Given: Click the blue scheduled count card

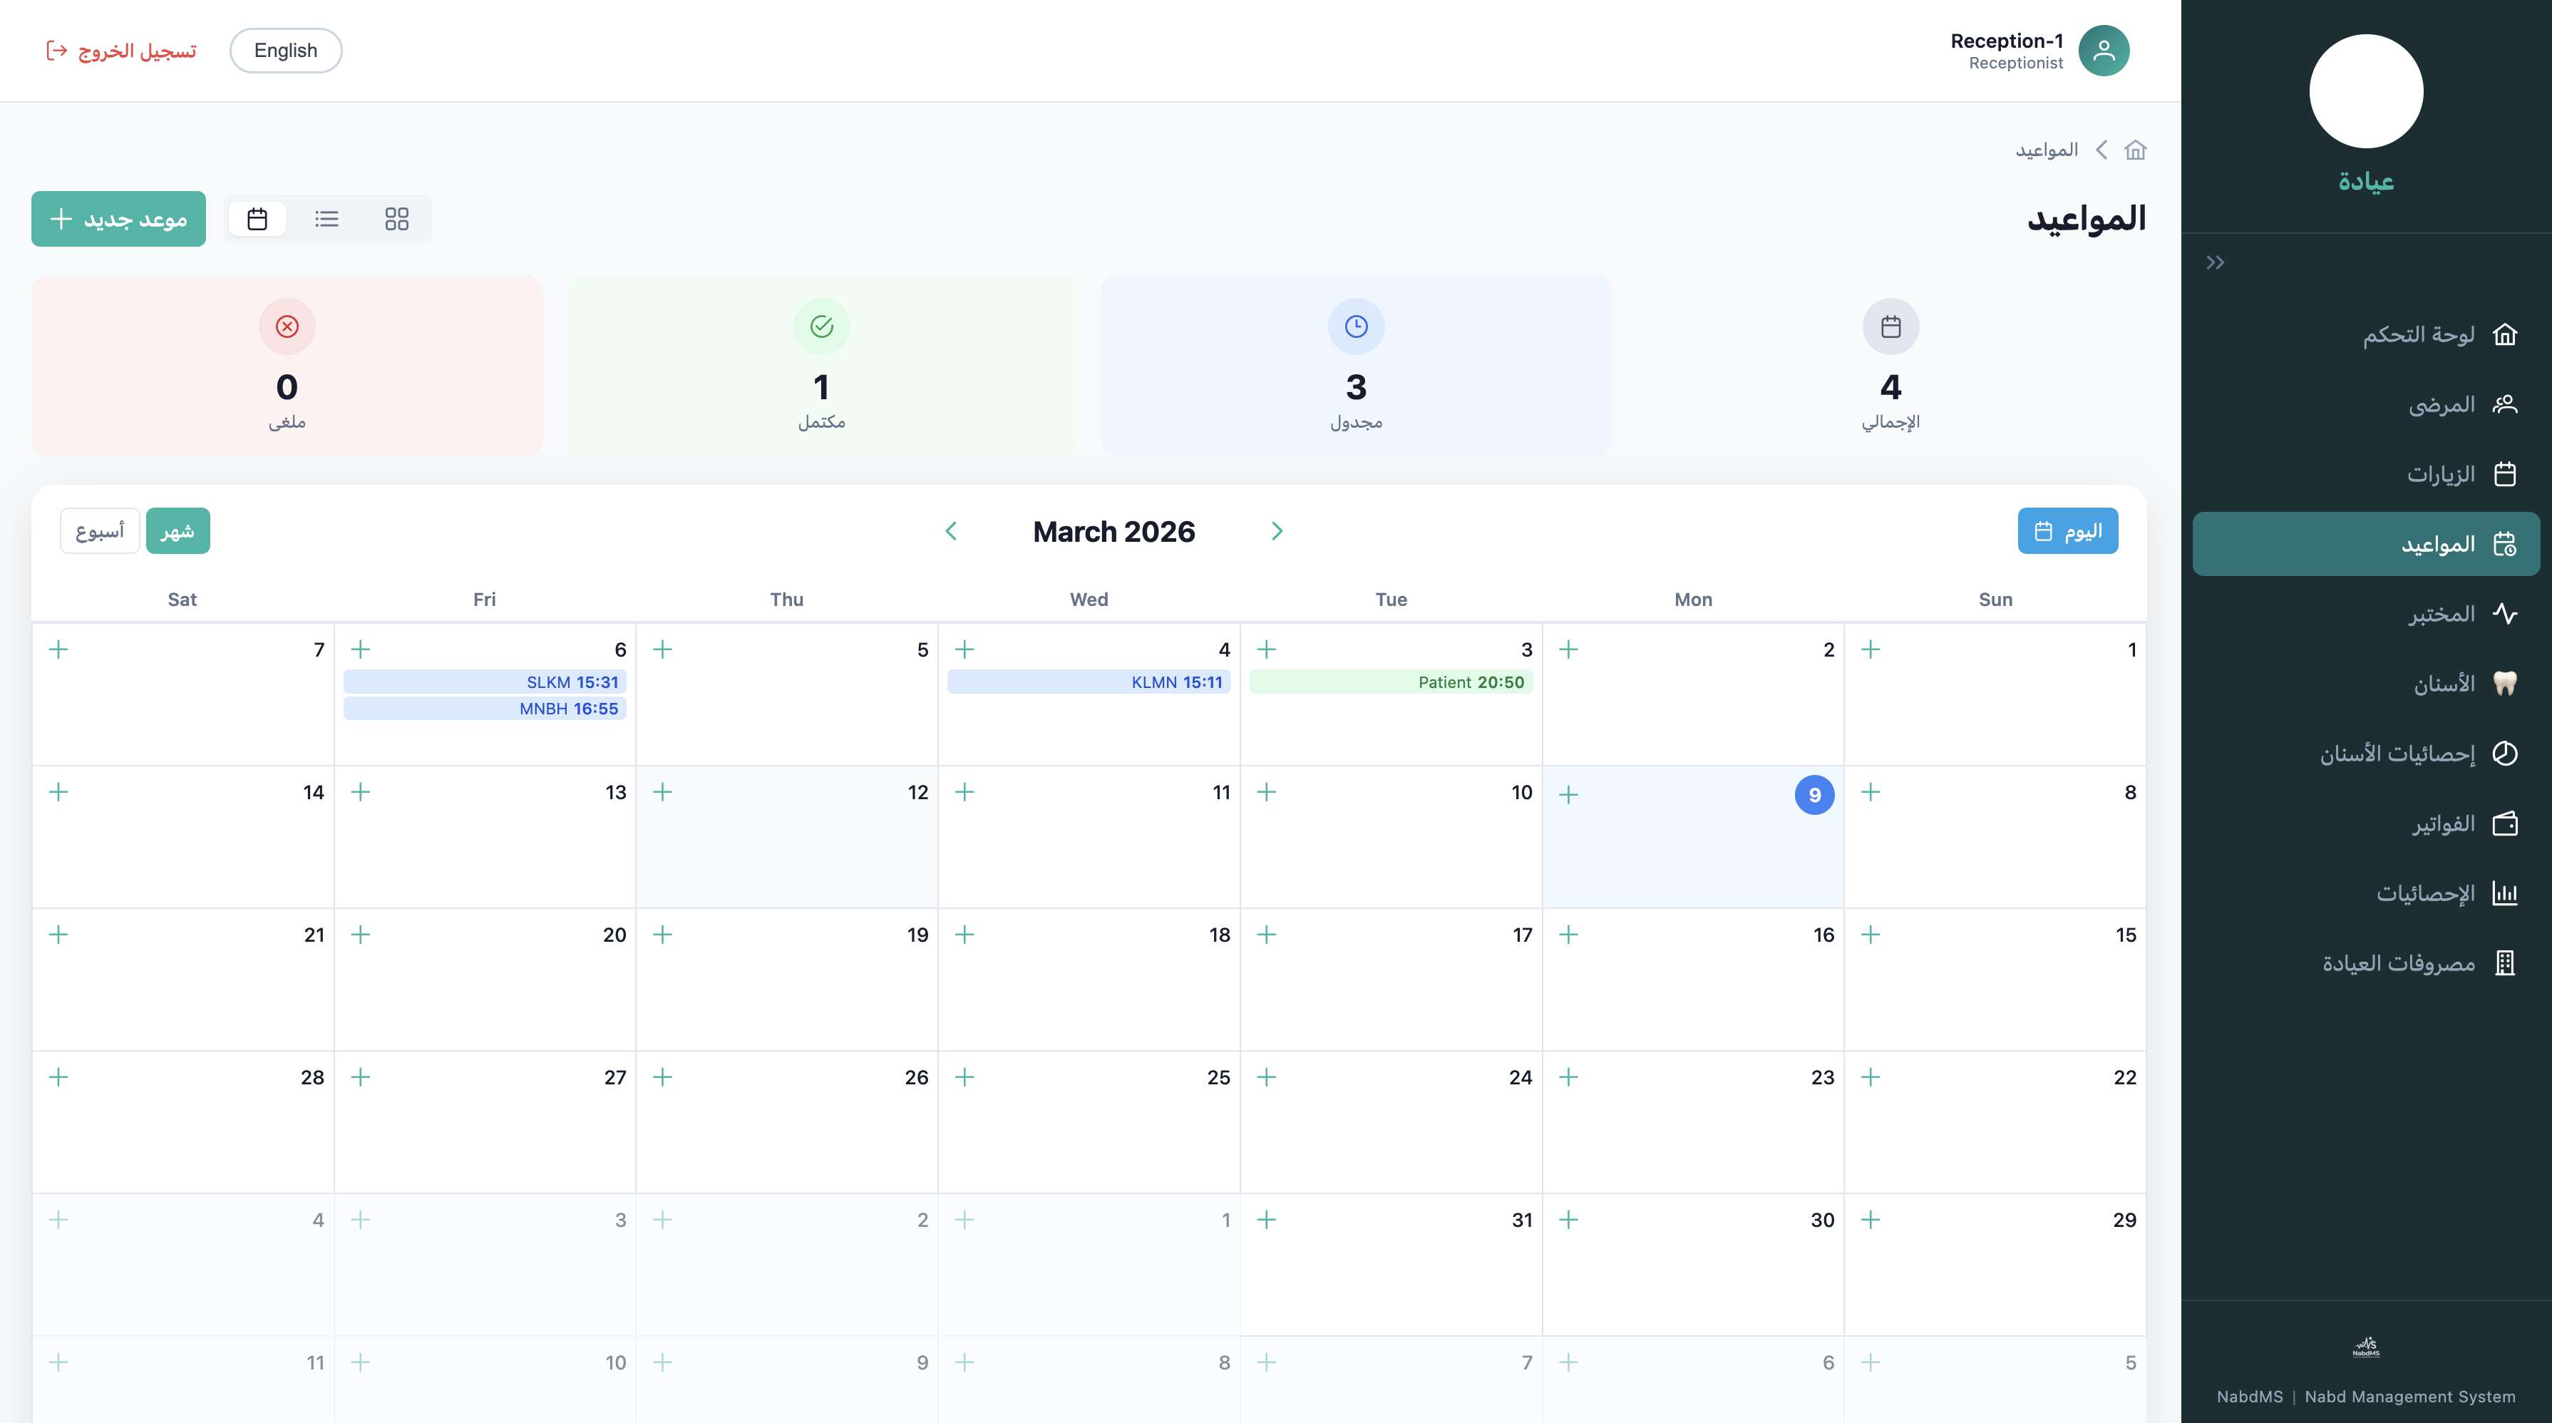Looking at the screenshot, I should 1355,365.
